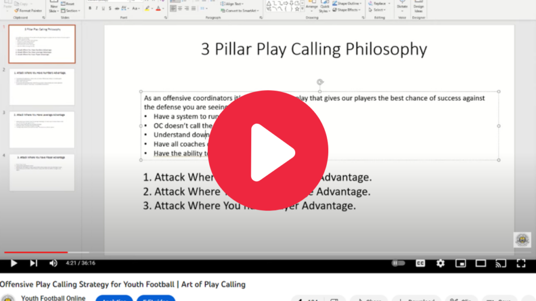Open the Youth Football Online channel
The image size is (536, 301).
pos(53,298)
